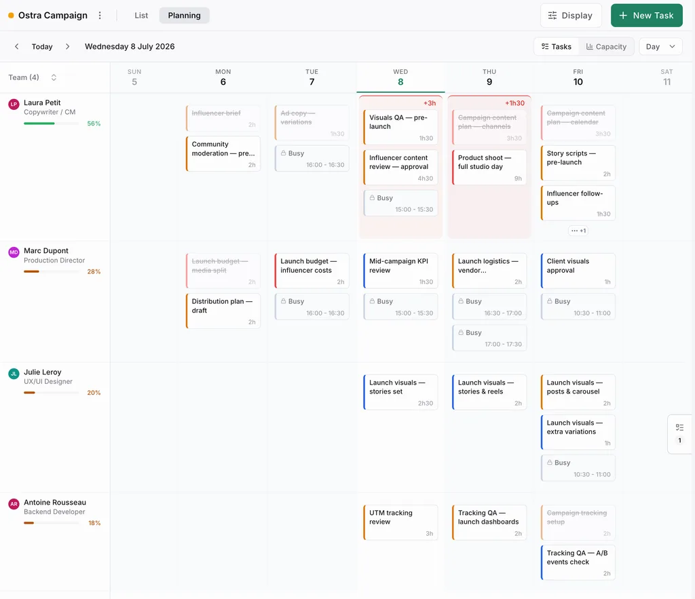
Task: Go to next week with right arrow
Action: tap(67, 47)
